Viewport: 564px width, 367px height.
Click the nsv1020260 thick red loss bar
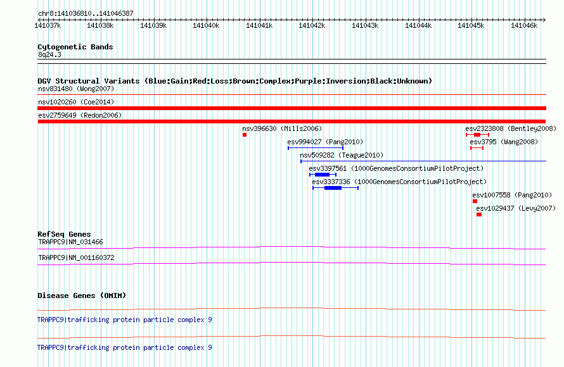(292, 108)
